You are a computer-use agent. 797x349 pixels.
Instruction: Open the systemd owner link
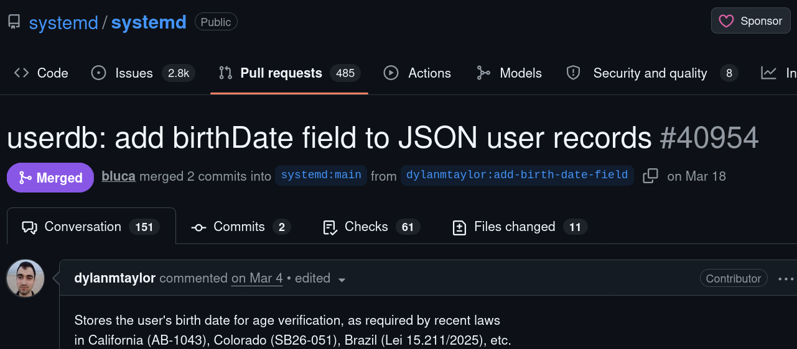(x=63, y=22)
